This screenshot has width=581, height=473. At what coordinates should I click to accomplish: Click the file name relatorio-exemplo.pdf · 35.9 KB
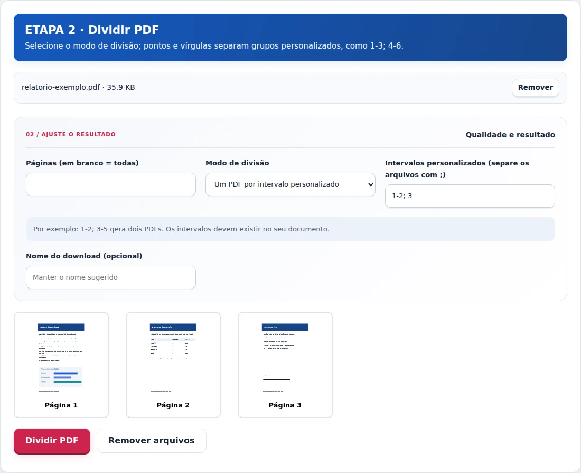(78, 88)
